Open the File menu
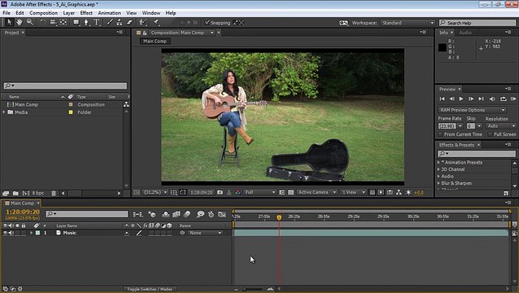The width and height of the screenshot is (519, 293). tap(7, 13)
